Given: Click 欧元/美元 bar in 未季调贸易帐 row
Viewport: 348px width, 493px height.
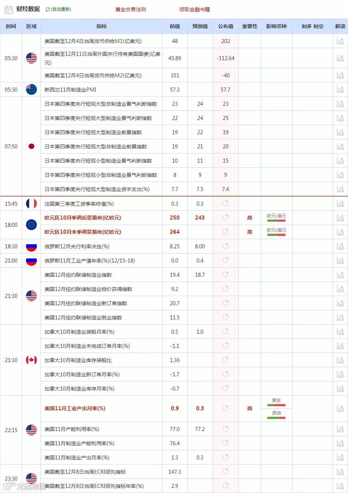Looking at the screenshot, I should pos(276,235).
